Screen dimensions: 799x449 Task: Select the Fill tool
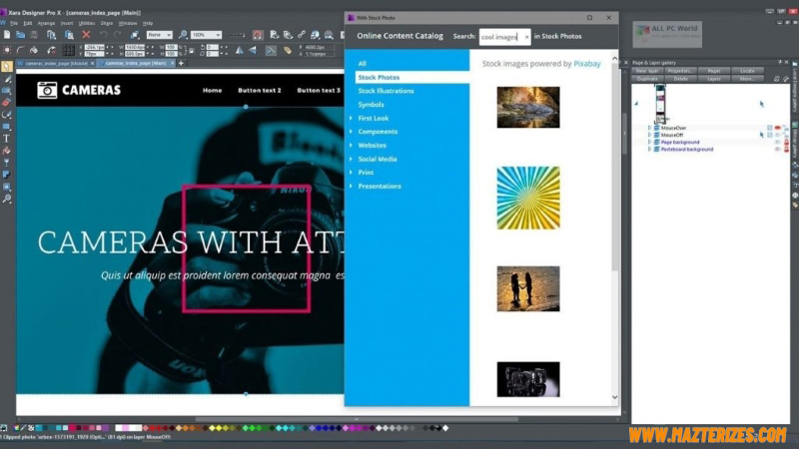7,151
